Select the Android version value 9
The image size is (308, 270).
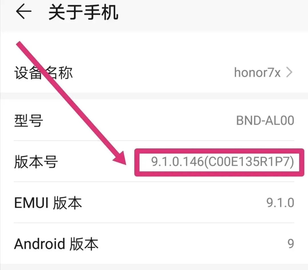[291, 244]
